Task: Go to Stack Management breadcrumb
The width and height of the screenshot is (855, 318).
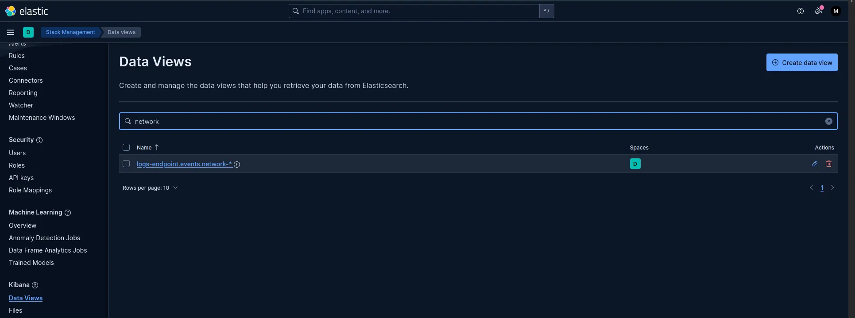Action: tap(70, 32)
